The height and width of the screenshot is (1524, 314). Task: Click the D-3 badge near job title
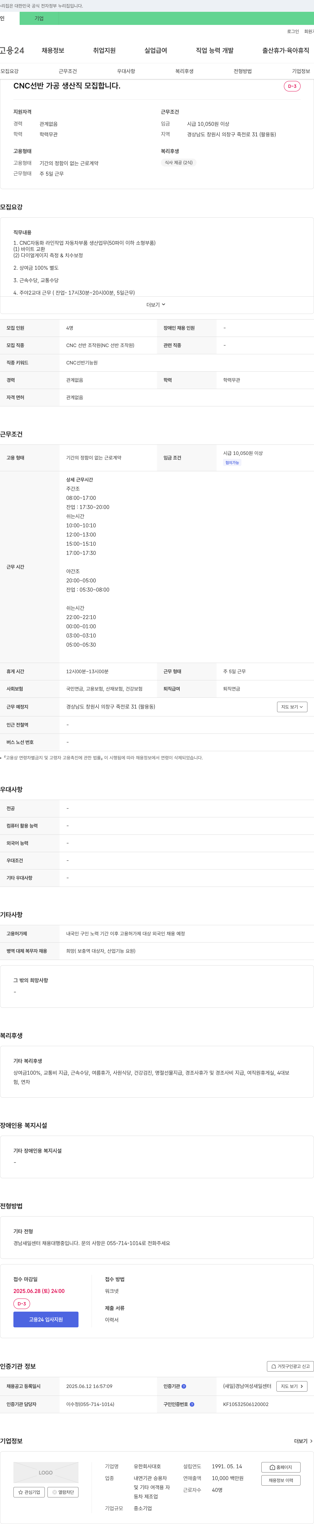(x=292, y=87)
